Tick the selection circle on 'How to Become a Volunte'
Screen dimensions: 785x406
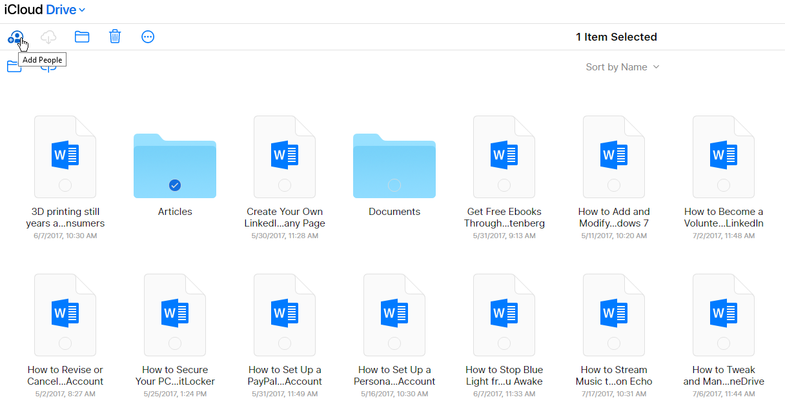(x=724, y=185)
